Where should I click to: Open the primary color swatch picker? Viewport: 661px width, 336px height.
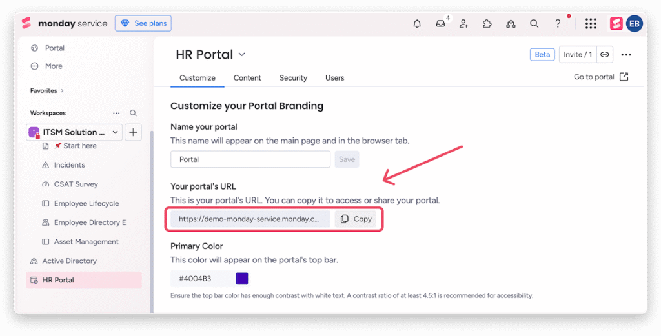(x=242, y=279)
